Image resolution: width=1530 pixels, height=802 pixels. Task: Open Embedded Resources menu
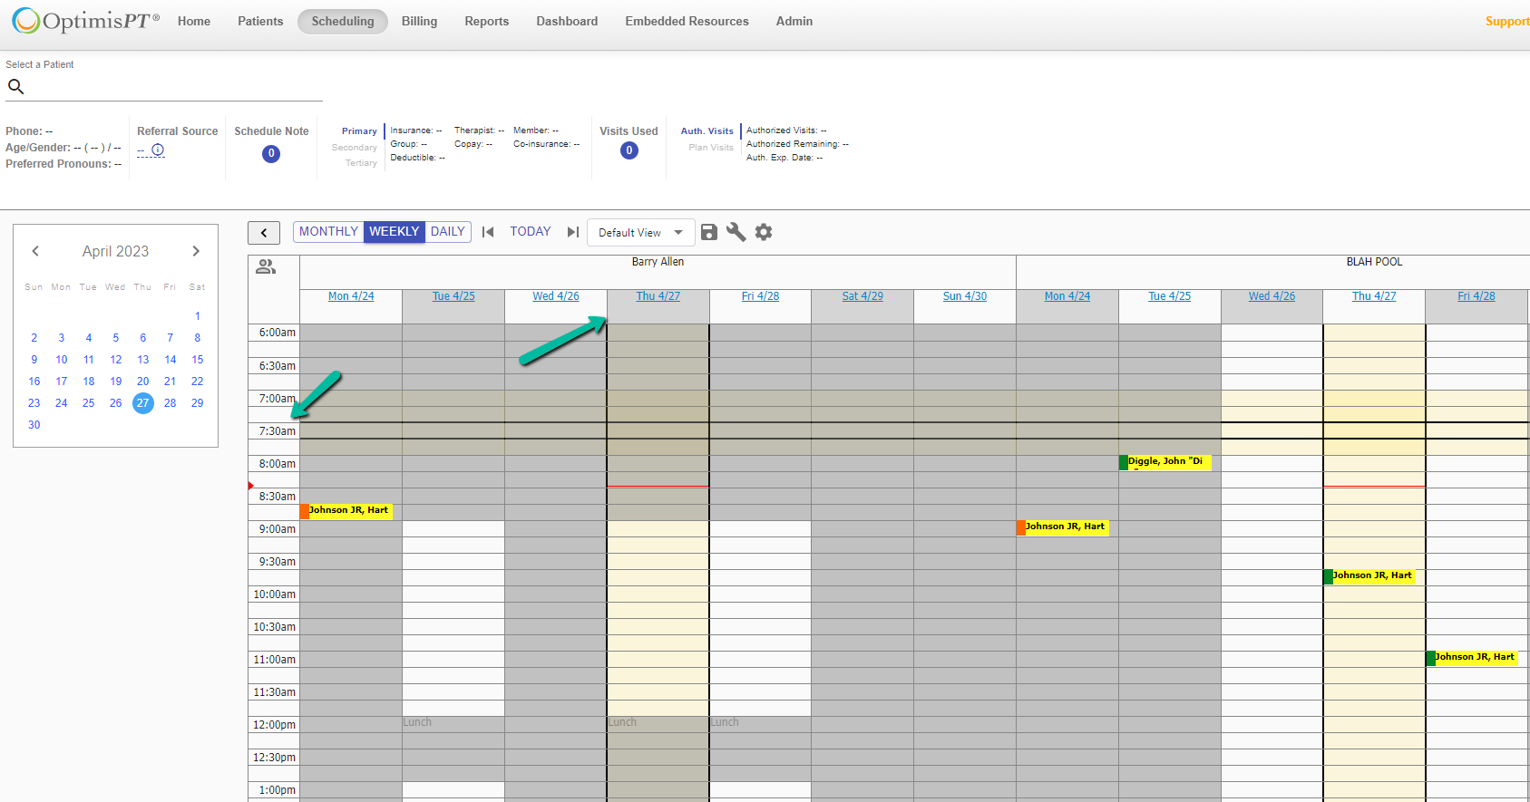pyautogui.click(x=687, y=21)
